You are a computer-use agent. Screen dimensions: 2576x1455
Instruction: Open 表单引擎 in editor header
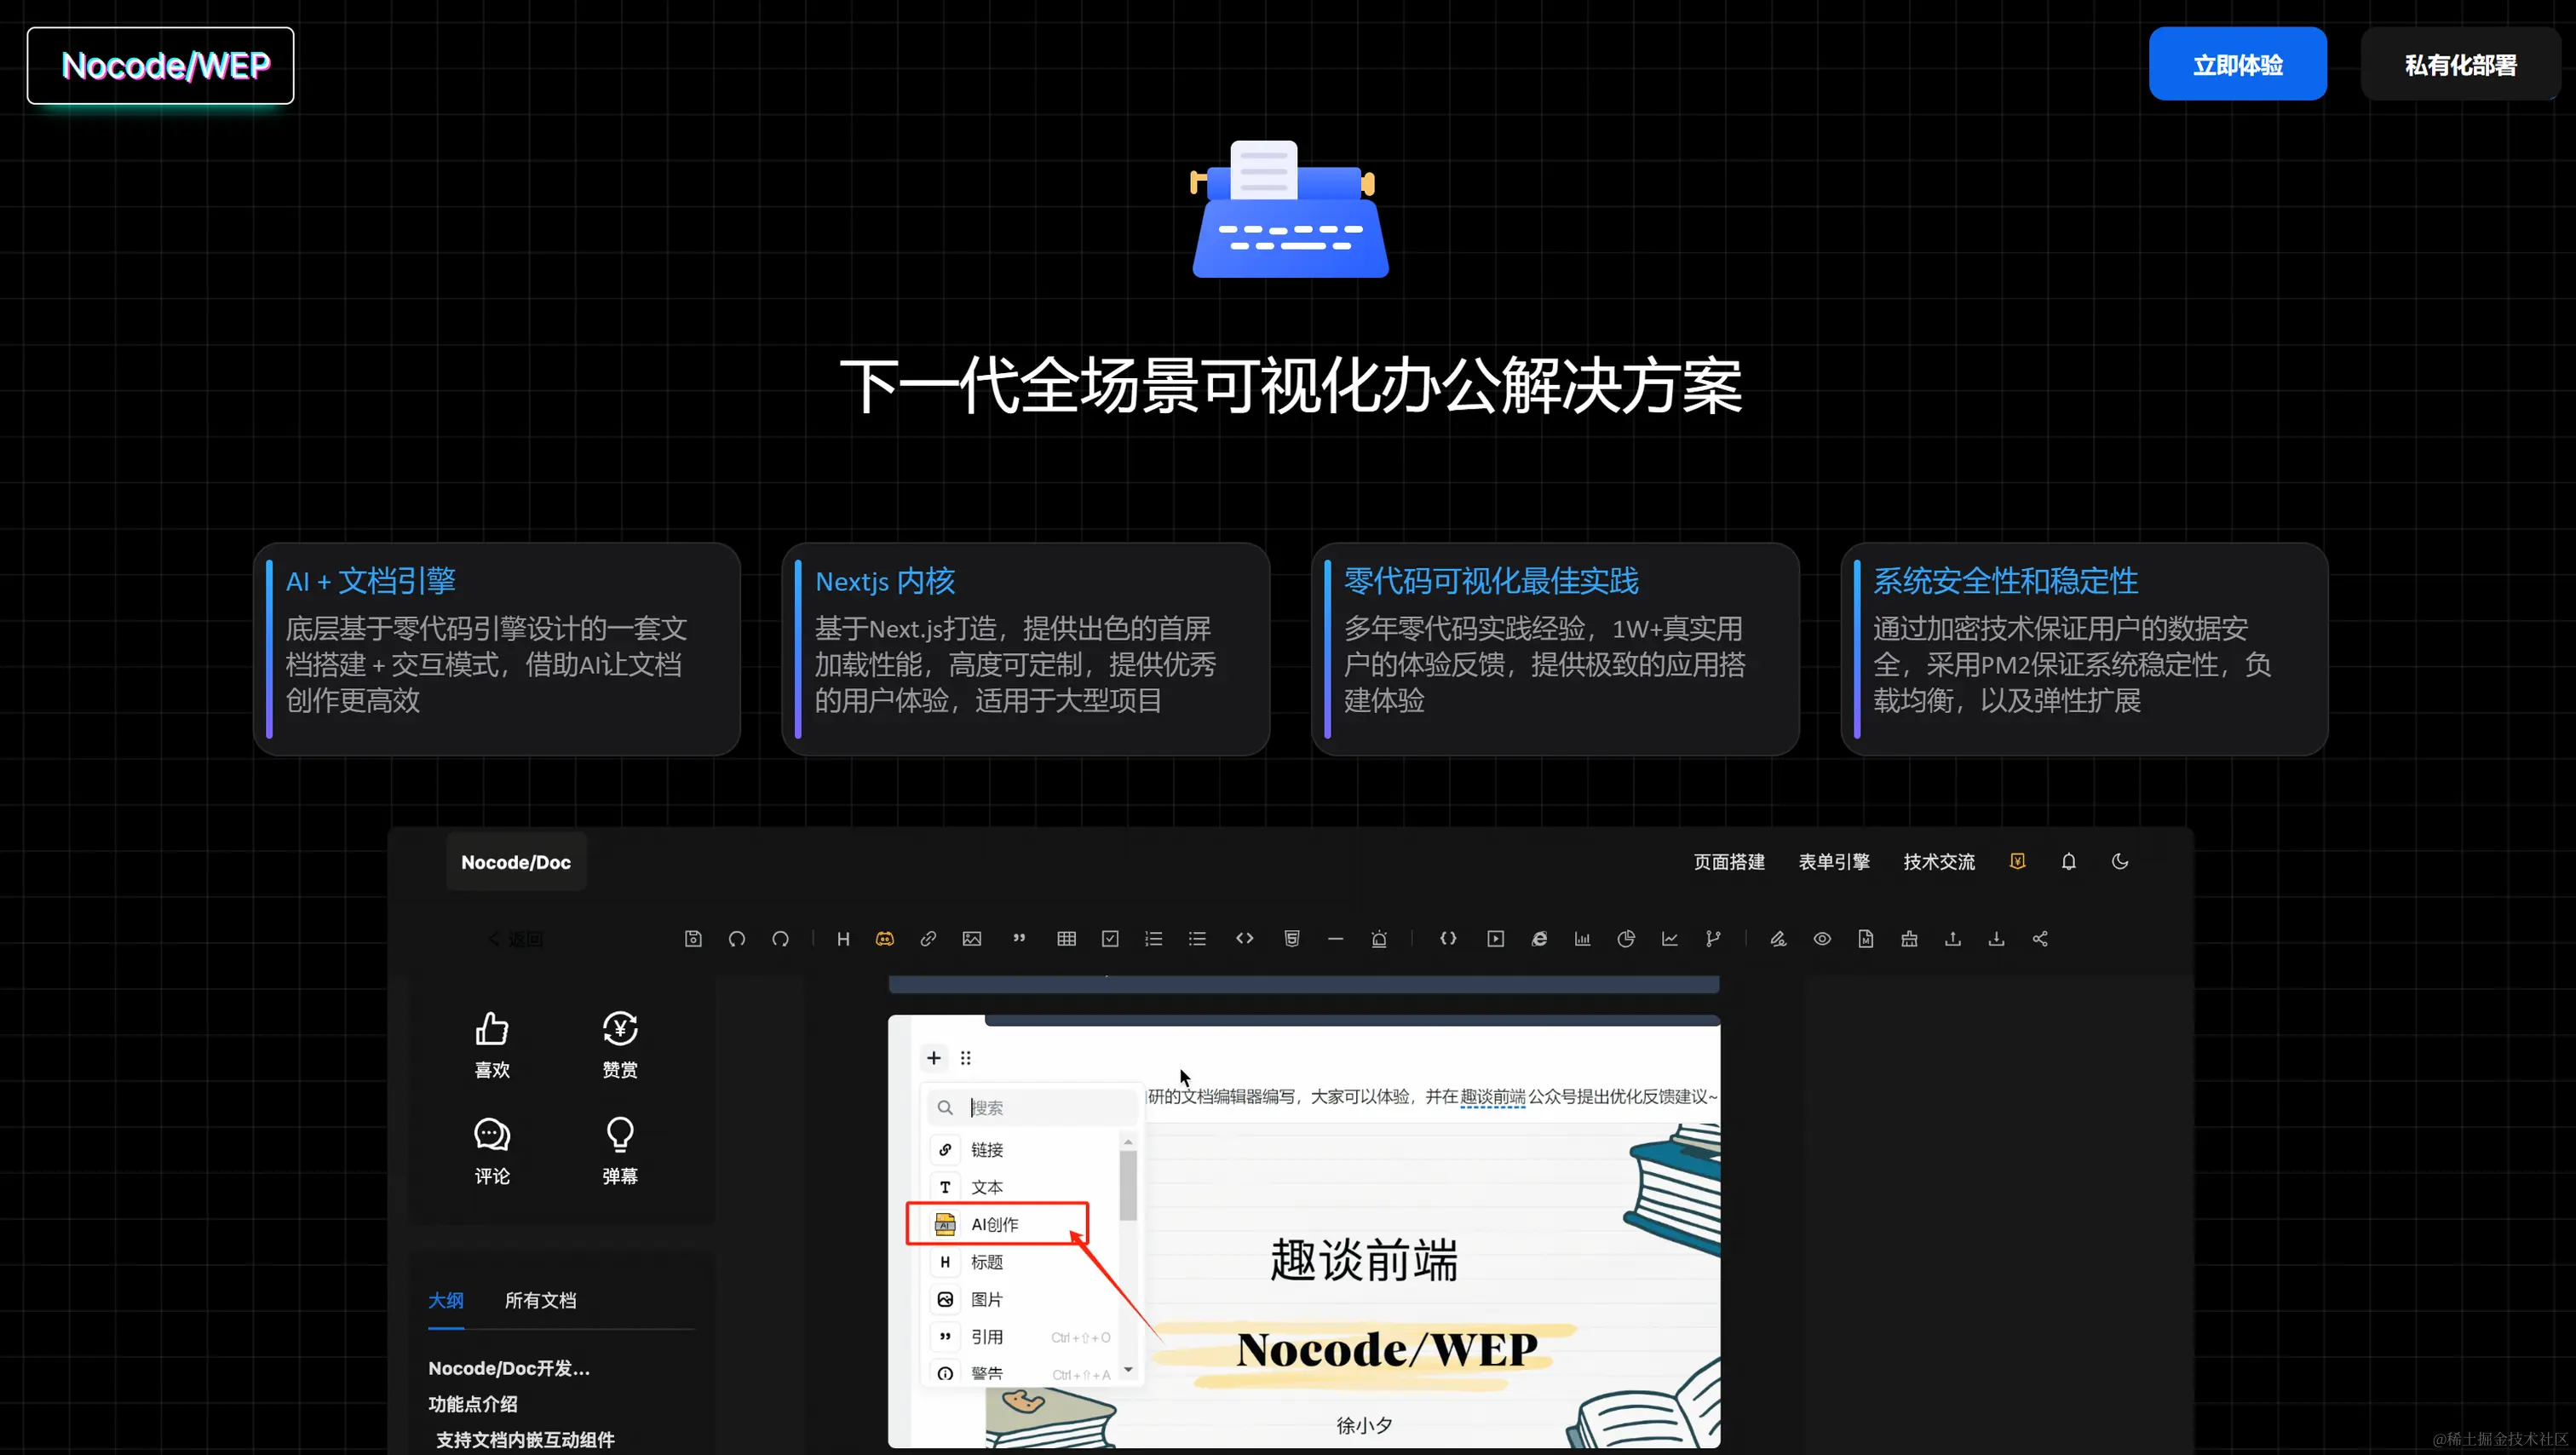click(x=1833, y=861)
